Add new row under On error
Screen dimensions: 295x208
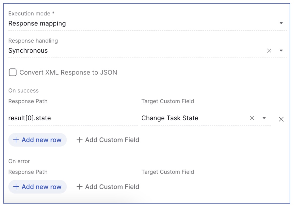pos(38,187)
